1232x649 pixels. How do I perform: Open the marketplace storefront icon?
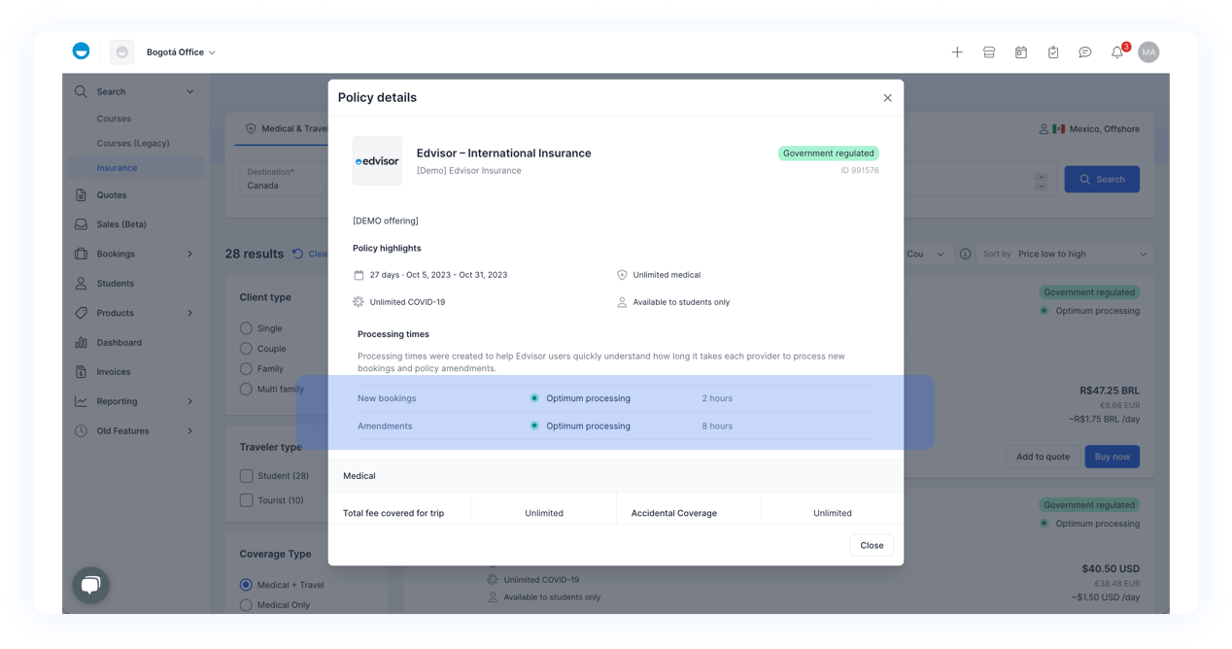[989, 52]
